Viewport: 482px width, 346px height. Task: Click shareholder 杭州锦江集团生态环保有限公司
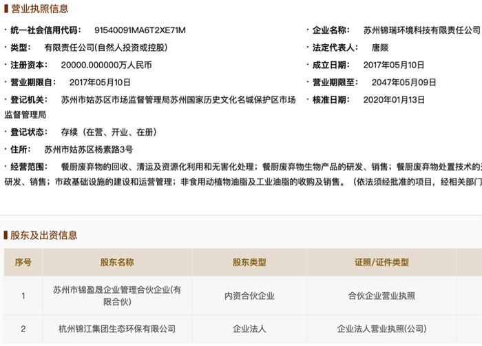117,329
